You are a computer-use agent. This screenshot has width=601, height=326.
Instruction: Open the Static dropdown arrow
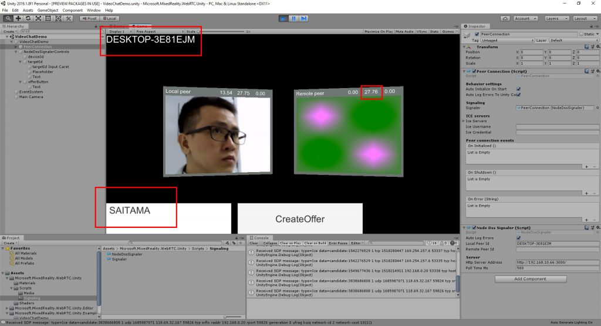pyautogui.click(x=597, y=34)
